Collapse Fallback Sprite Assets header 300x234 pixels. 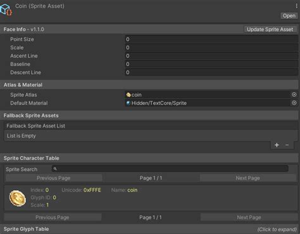tap(150, 115)
